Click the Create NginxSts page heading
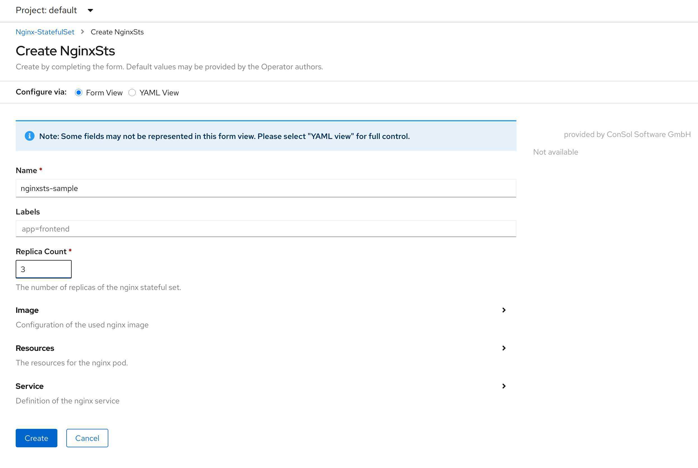The image size is (698, 468). 65,51
